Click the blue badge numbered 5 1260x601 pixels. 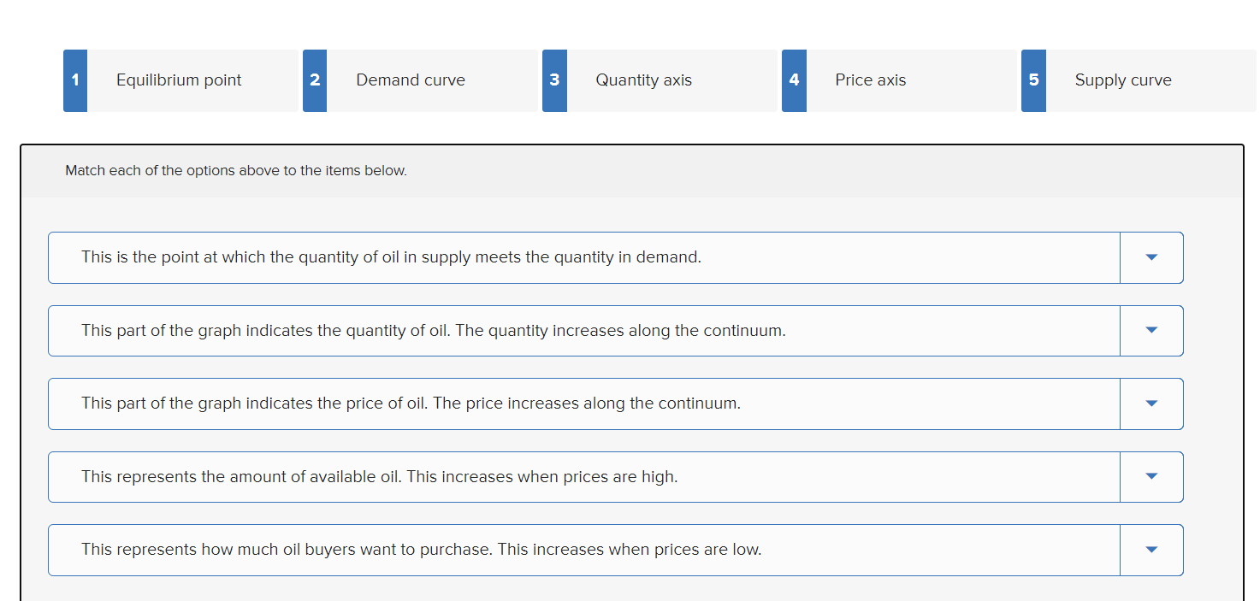pos(1032,80)
